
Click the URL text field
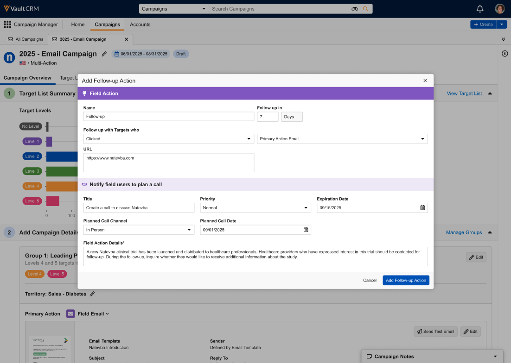tap(169, 163)
